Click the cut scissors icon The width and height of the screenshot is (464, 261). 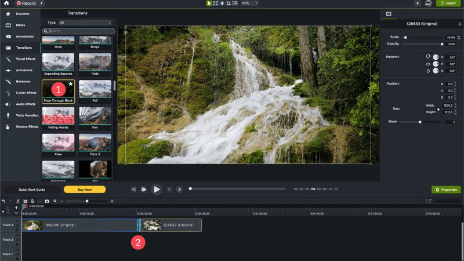click(18, 201)
